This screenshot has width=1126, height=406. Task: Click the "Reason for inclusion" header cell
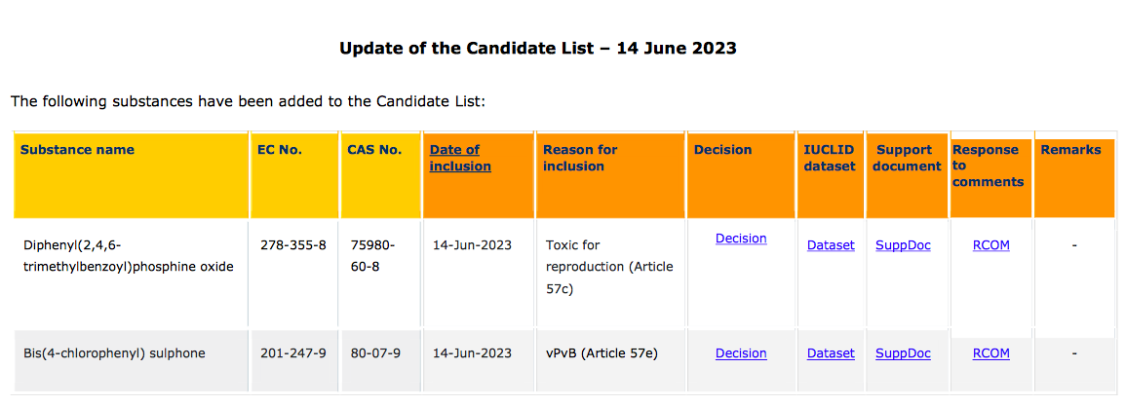pyautogui.click(x=580, y=158)
